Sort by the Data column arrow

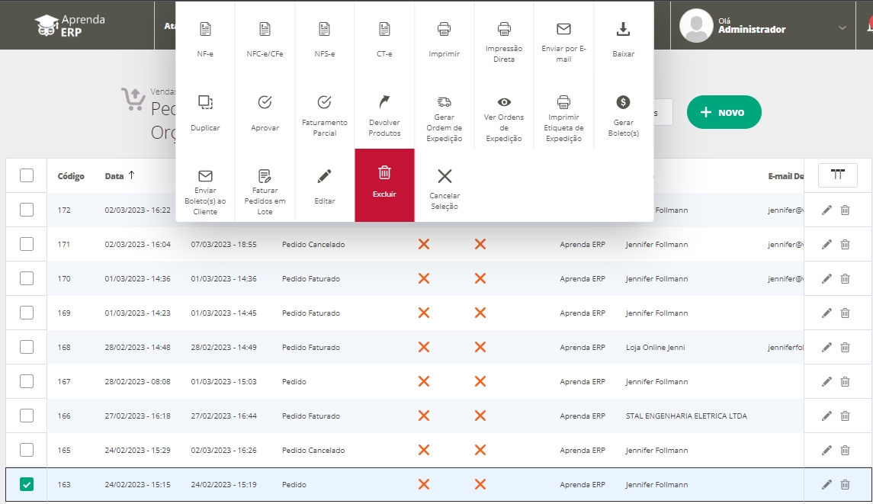pos(131,175)
